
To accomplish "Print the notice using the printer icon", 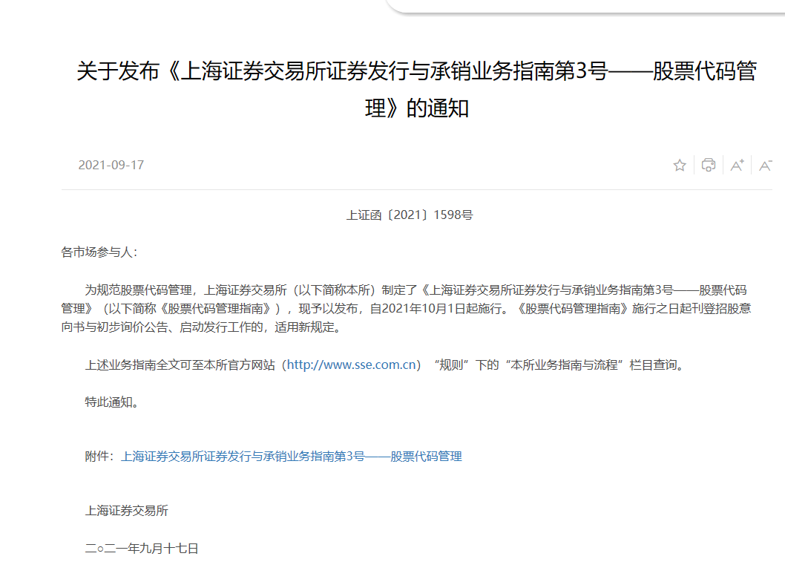I will point(708,165).
